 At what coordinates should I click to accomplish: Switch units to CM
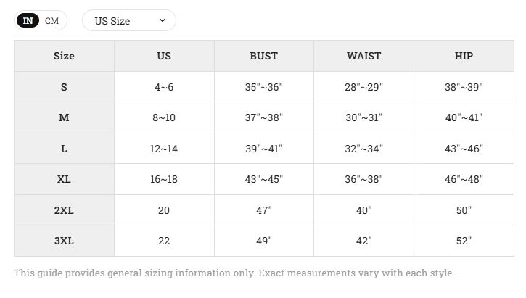click(x=52, y=21)
